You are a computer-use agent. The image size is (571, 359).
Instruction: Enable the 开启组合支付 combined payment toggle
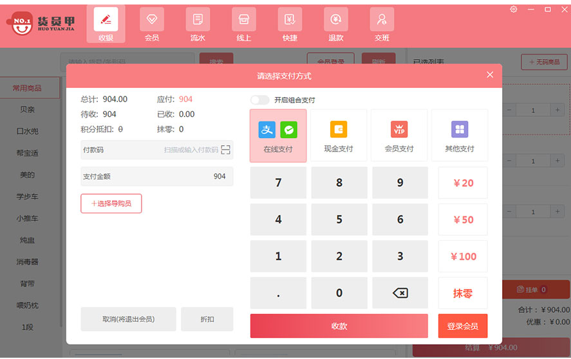click(259, 100)
